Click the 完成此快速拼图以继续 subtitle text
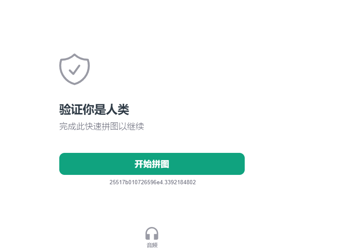362x249 pixels. click(x=102, y=126)
